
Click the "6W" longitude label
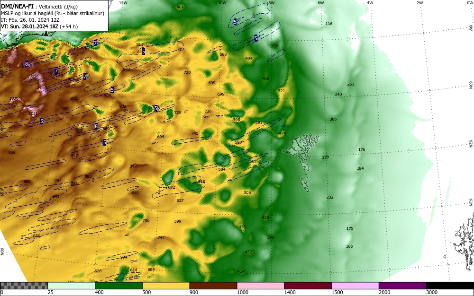[321, 3]
